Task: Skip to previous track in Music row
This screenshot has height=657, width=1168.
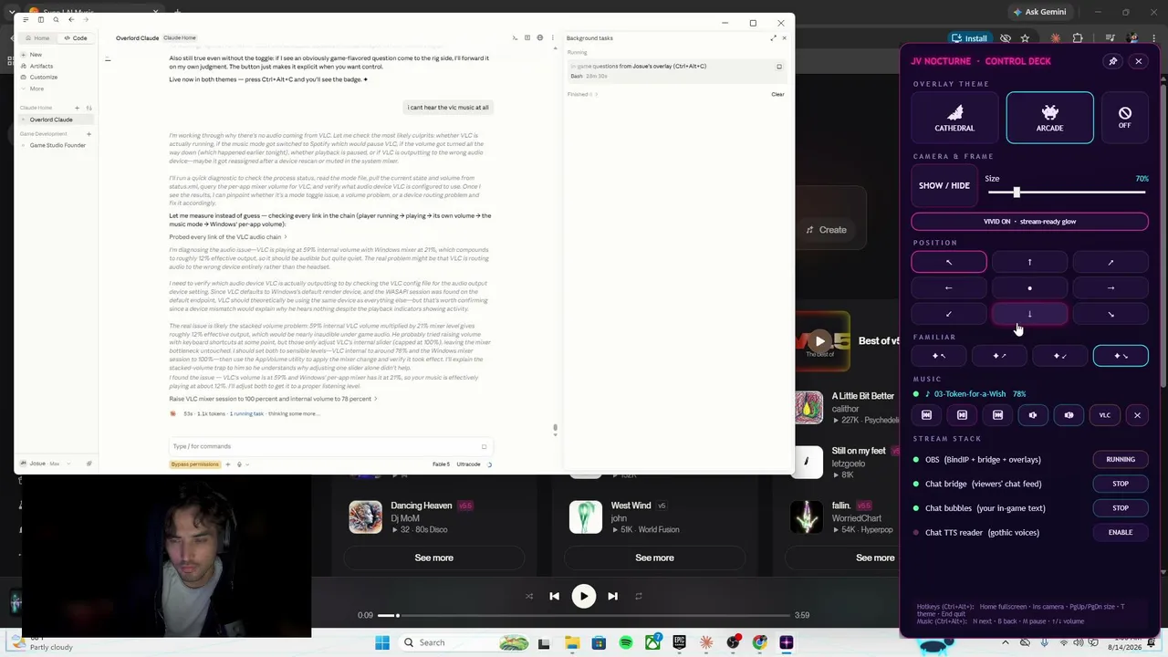Action: (926, 415)
